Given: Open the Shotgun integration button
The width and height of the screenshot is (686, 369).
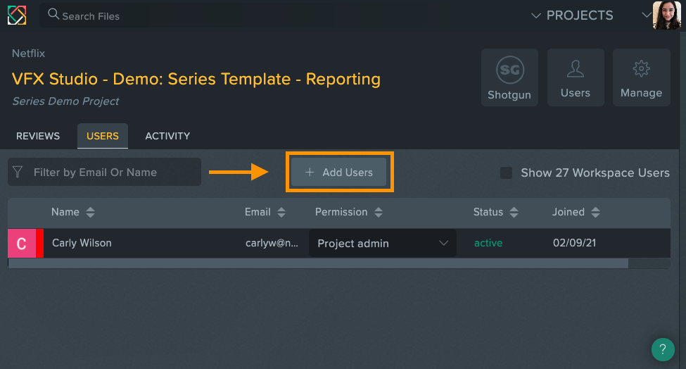Looking at the screenshot, I should [509, 77].
